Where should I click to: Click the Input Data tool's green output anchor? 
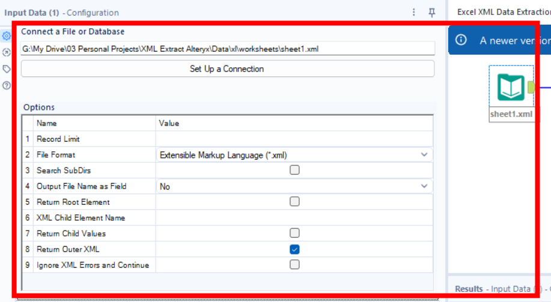(x=531, y=88)
